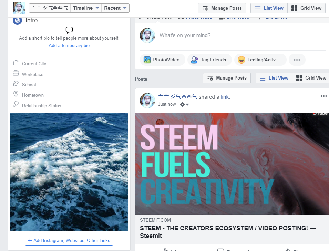
Task: Add Relationship Status in Intro
Action: (42, 106)
